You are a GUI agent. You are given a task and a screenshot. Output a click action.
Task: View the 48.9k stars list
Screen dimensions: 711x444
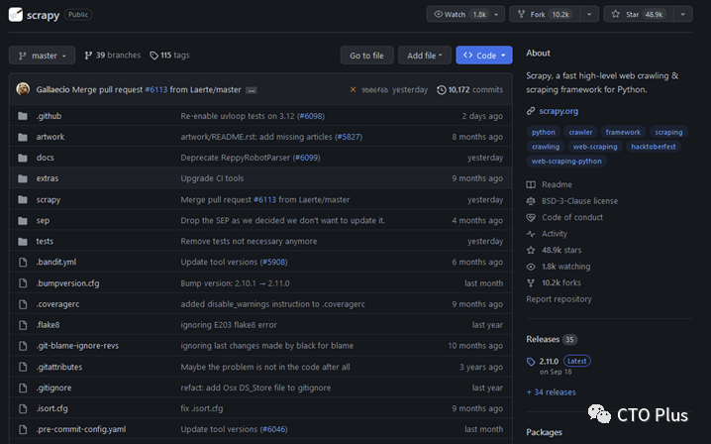pyautogui.click(x=561, y=250)
